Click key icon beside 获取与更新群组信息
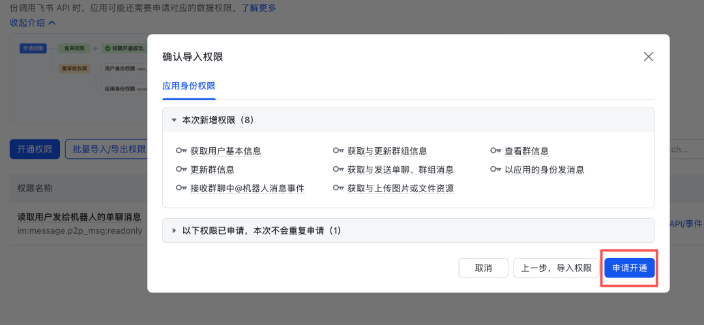This screenshot has width=704, height=325. coord(338,151)
